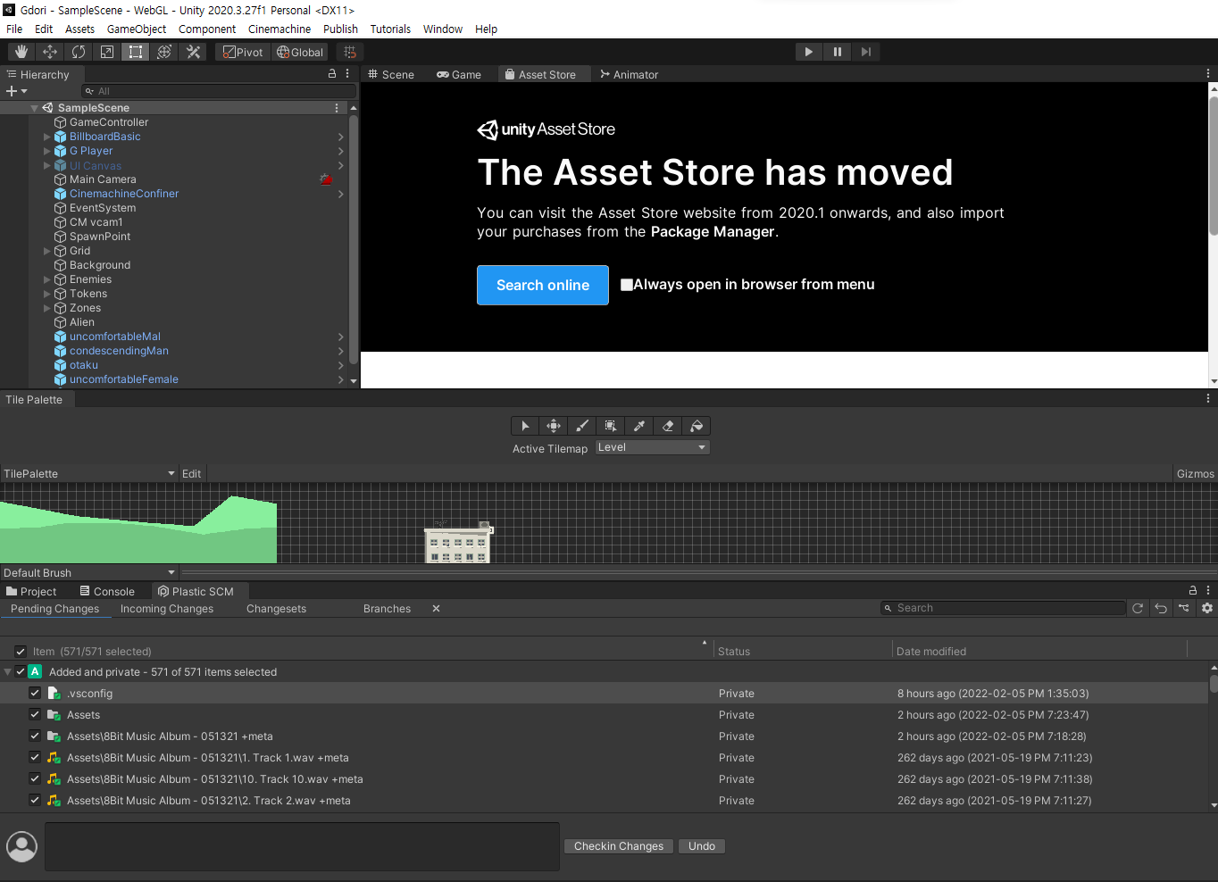Check Always open in browser from menu
This screenshot has height=882, width=1218.
(627, 285)
